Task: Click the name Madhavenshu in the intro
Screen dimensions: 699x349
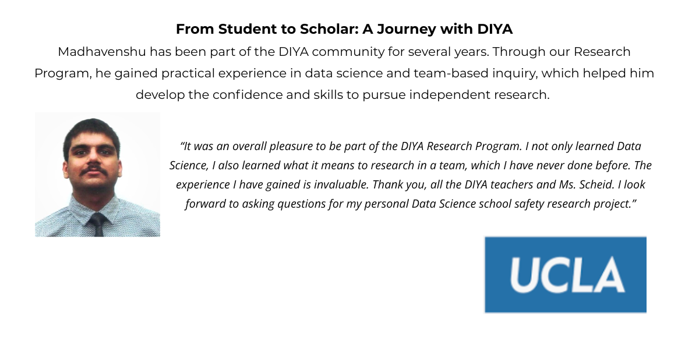Action: coord(102,51)
